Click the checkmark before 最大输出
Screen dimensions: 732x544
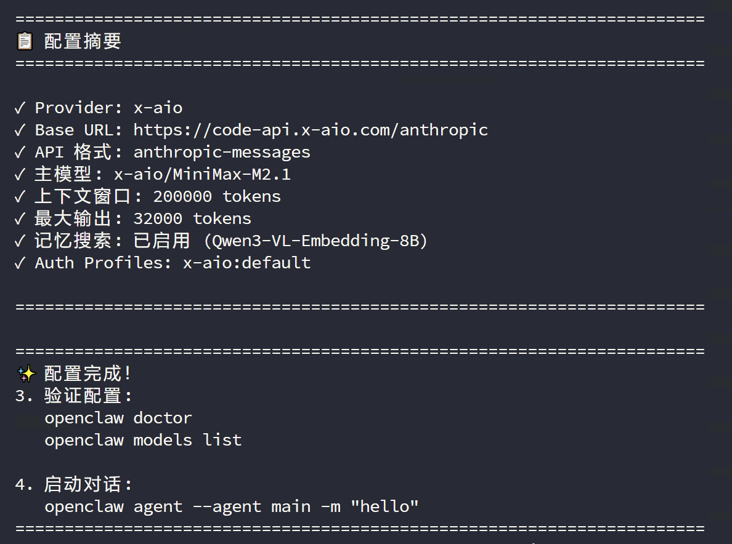pyautogui.click(x=20, y=219)
